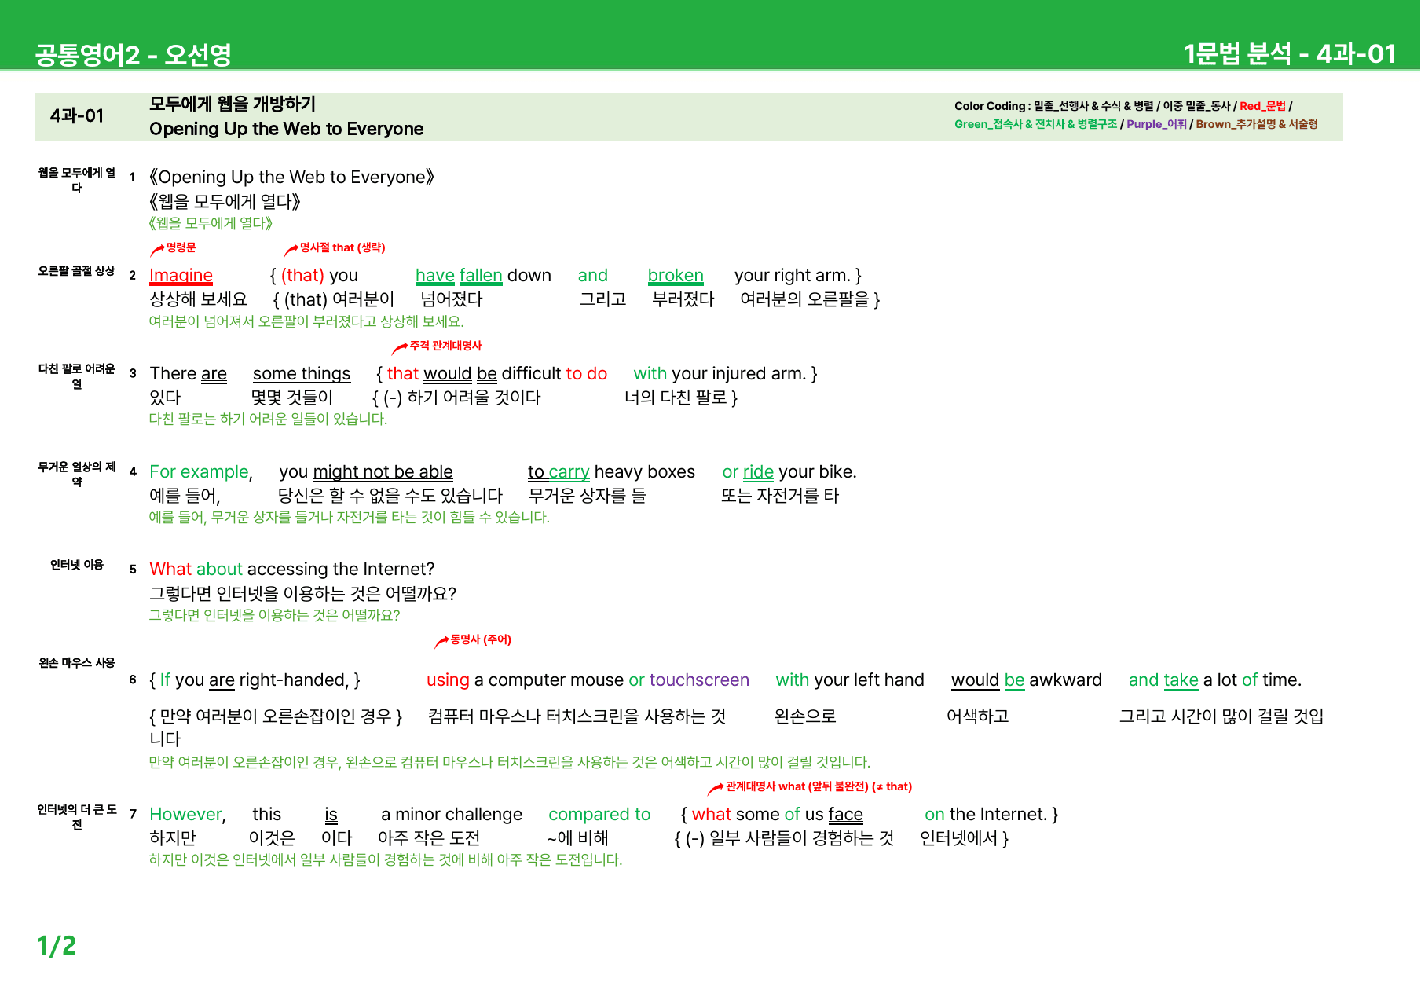Click the Purple_어휘 legend entry
The width and height of the screenshot is (1421, 1004).
tap(1156, 124)
